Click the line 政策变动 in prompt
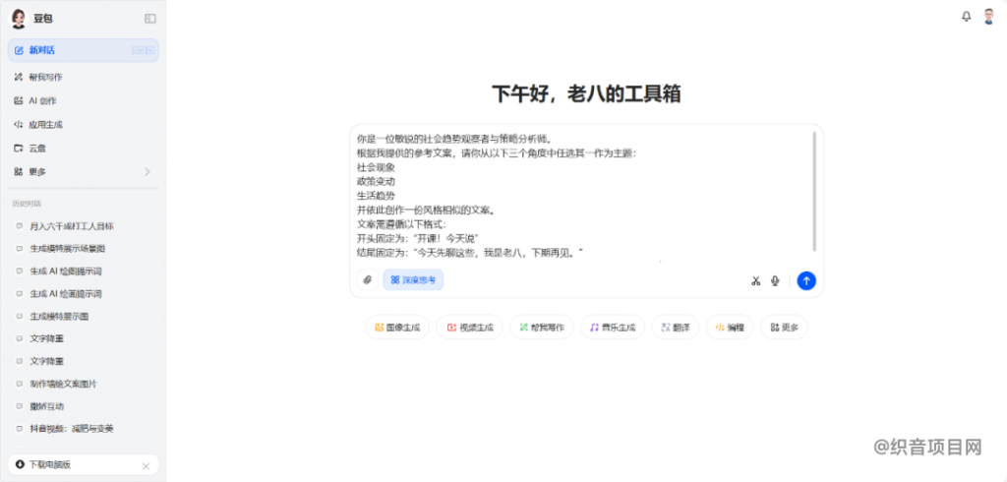The image size is (1007, 482). (376, 181)
